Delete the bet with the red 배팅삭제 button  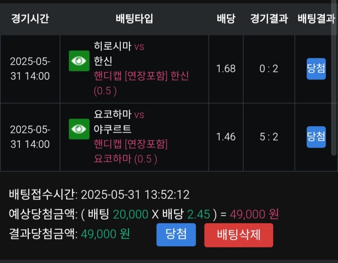[239, 235]
